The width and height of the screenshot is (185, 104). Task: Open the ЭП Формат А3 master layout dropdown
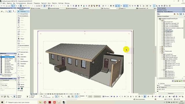click(x=171, y=87)
